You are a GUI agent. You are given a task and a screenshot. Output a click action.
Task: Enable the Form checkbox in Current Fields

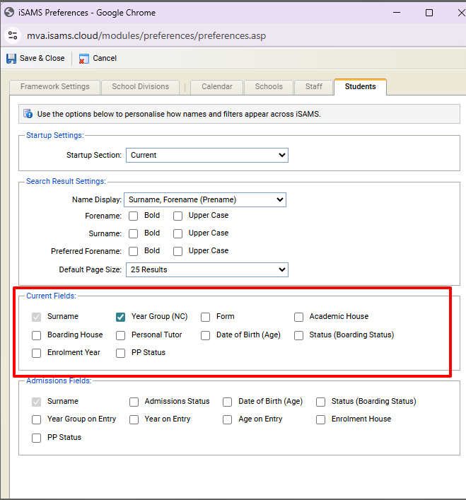click(206, 317)
